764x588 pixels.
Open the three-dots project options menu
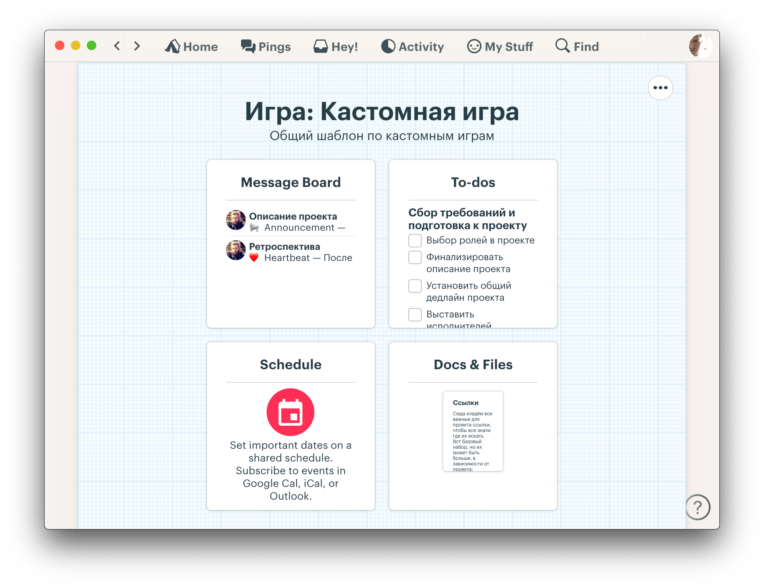(660, 88)
